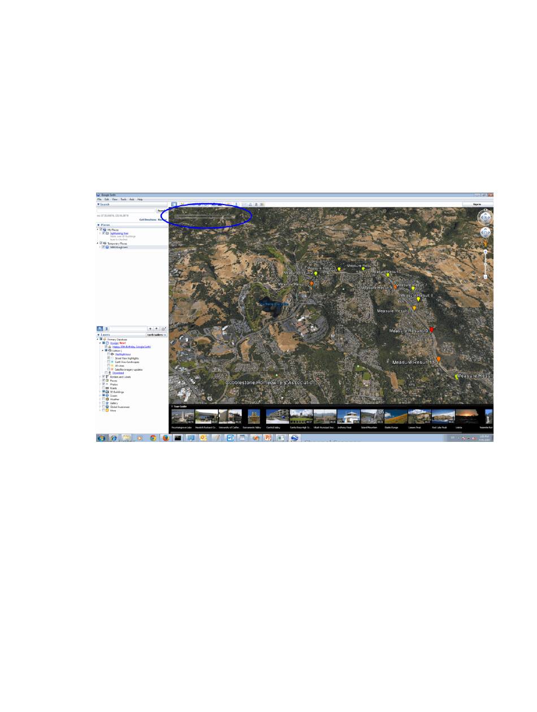537x712 pixels.
Task: Open the Sightseeing Tour link
Action: coord(119,233)
